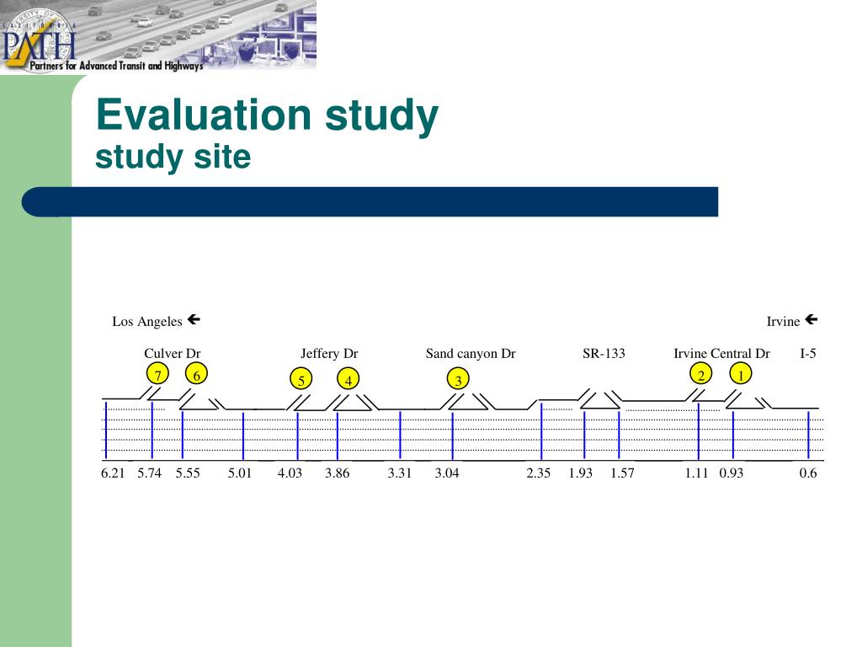862x647 pixels.
Task: Select the Culver Dr label
Action: [x=172, y=353]
